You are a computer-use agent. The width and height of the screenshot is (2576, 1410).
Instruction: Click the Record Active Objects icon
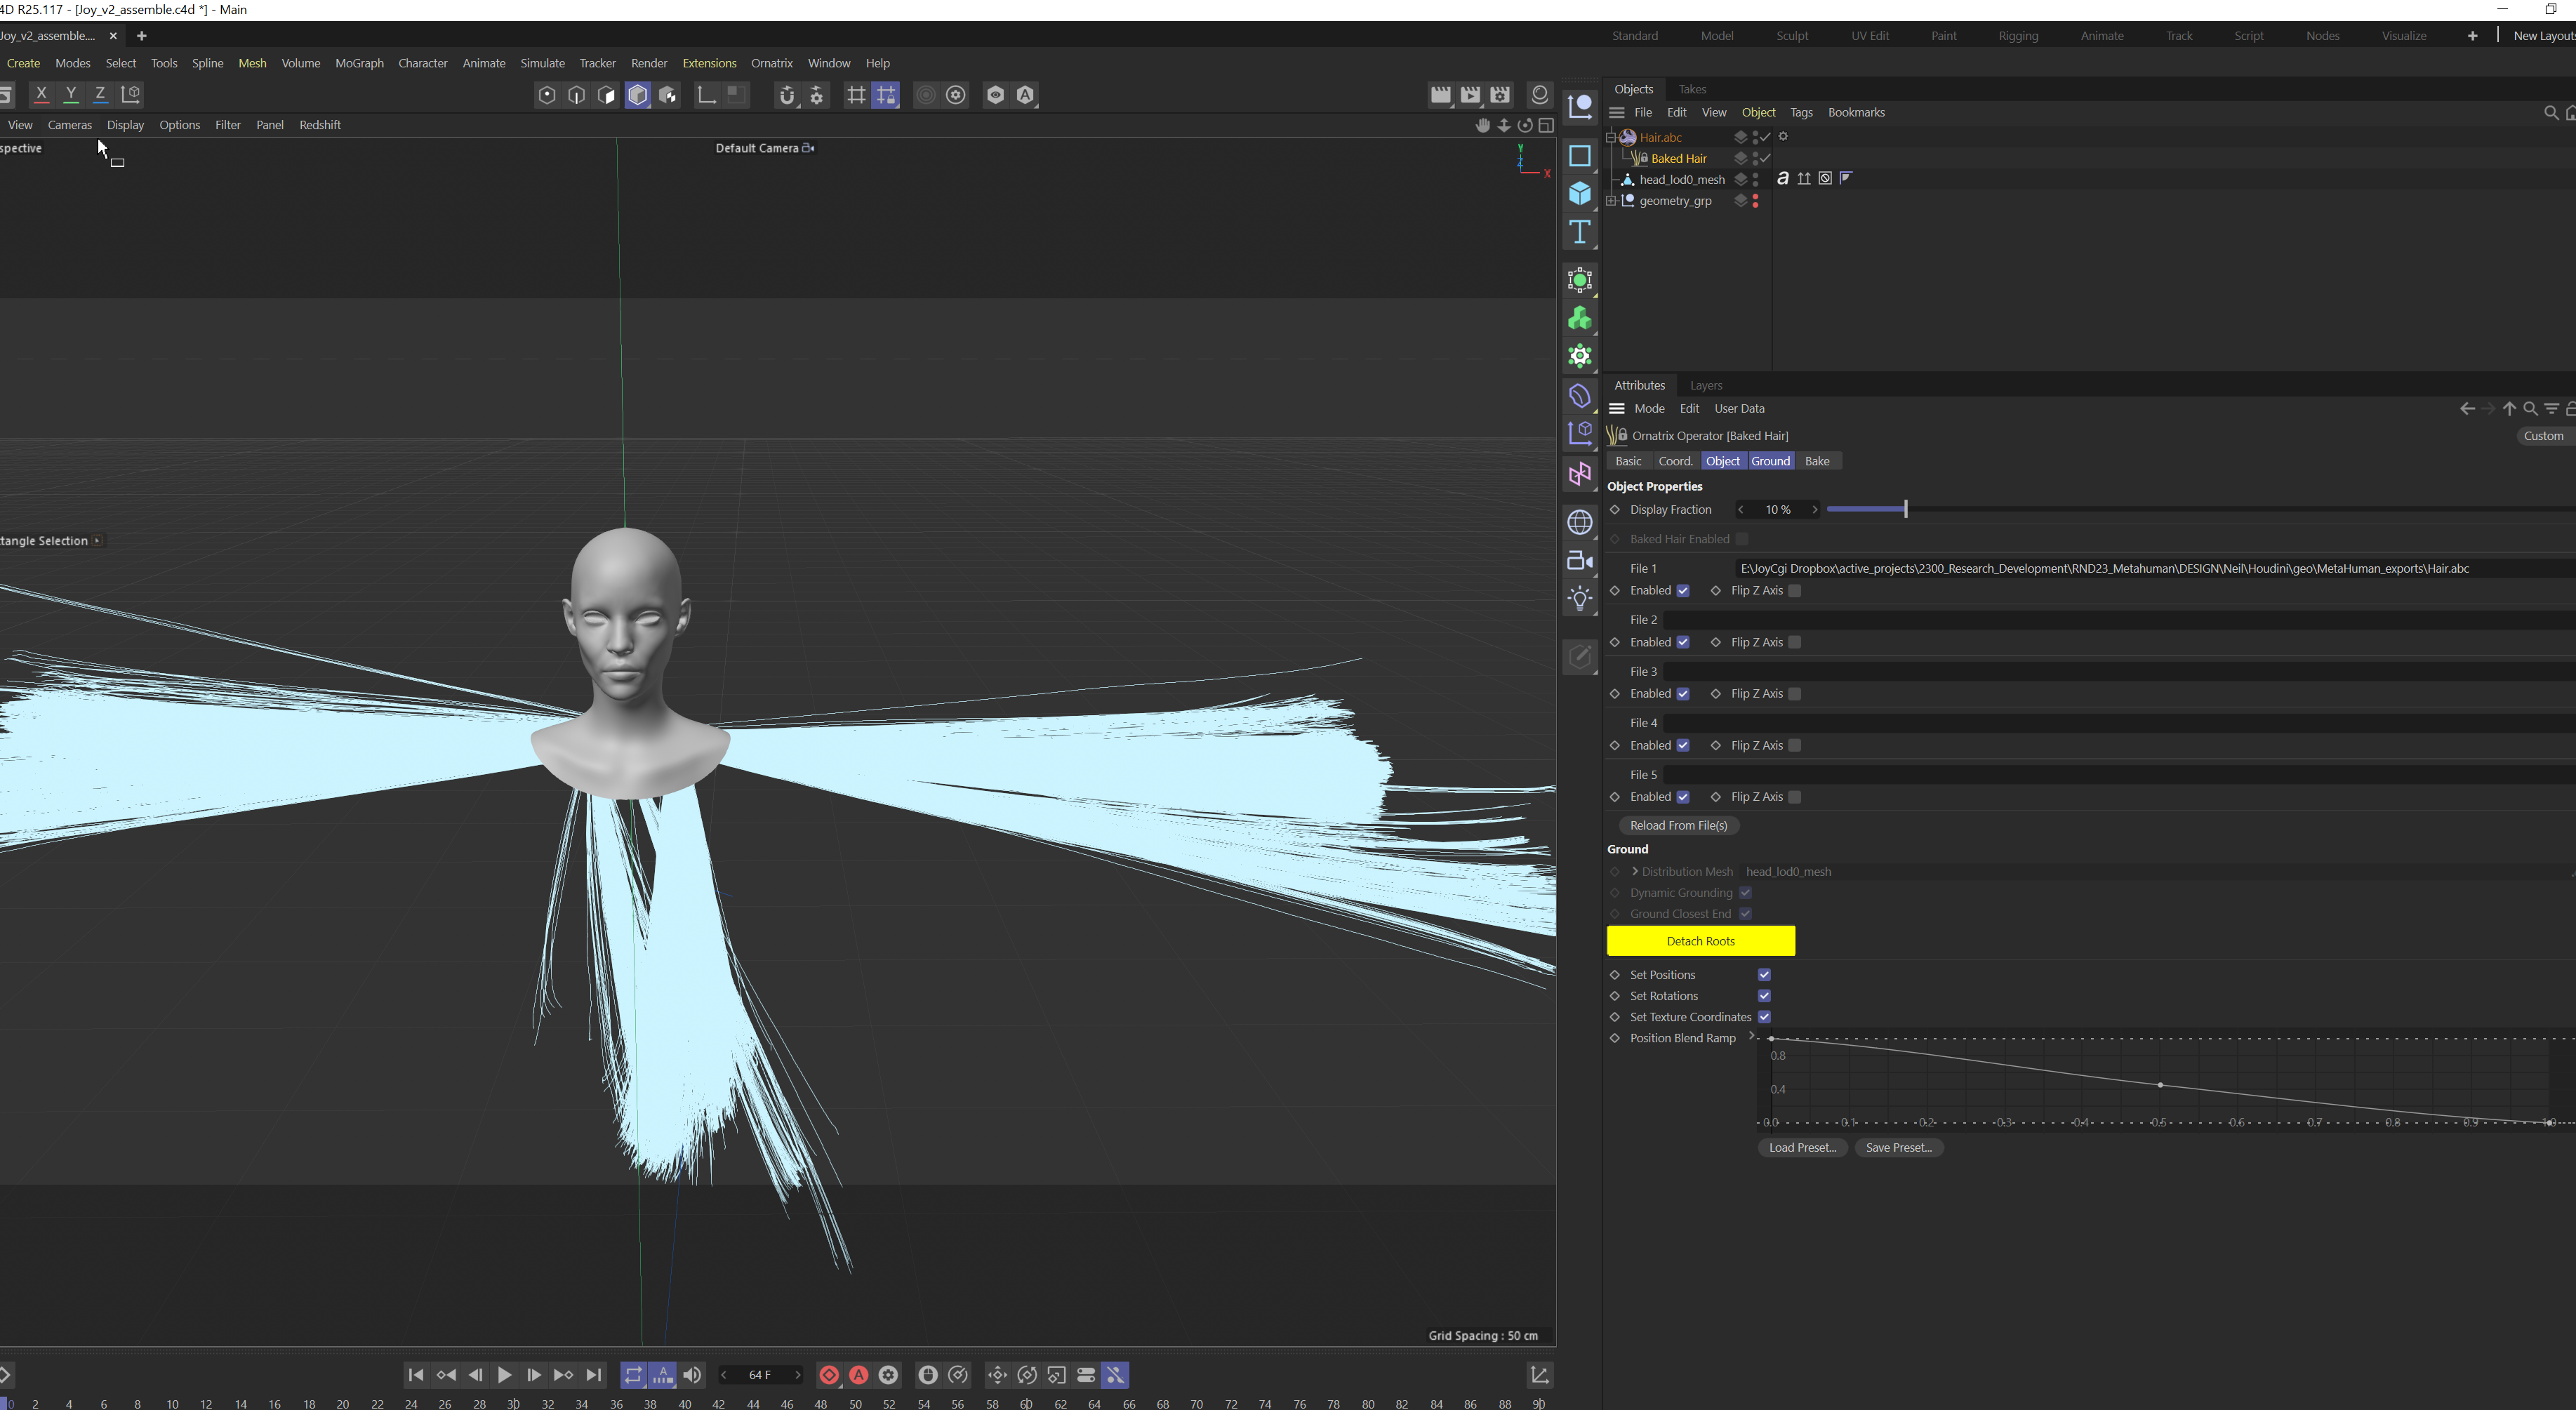[x=829, y=1375]
